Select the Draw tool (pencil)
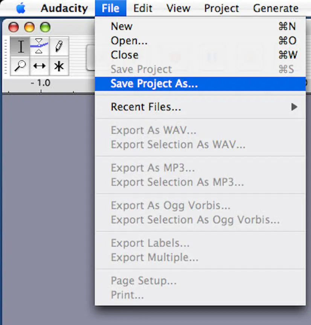Image resolution: width=311 pixels, height=325 pixels. [x=58, y=46]
